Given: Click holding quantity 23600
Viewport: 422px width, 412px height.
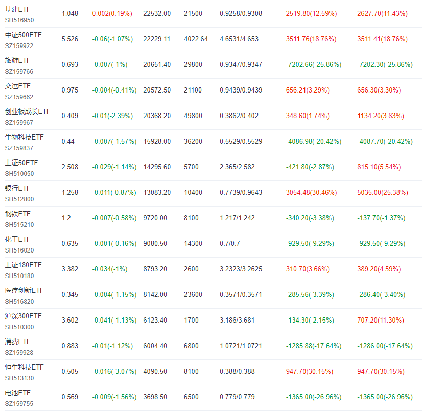Looking at the screenshot, I should (x=193, y=295).
